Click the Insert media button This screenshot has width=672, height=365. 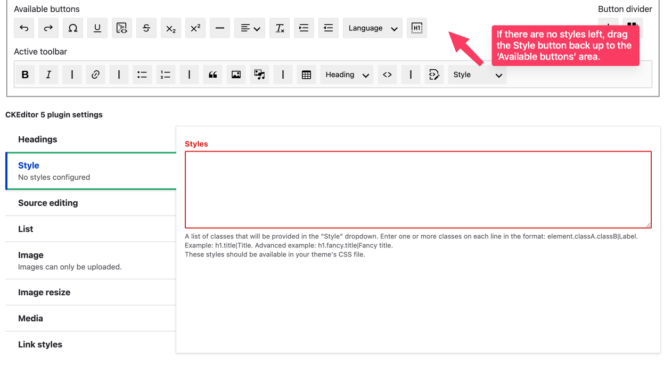[x=259, y=75]
